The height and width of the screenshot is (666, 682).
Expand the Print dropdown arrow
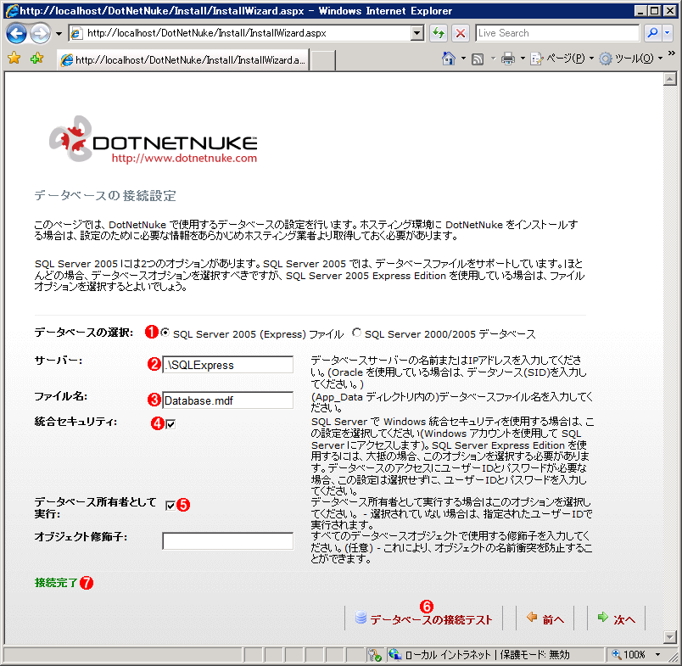point(523,59)
